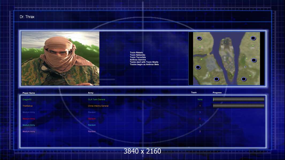Click the 'None' team value for DragonPz
The height and width of the screenshot is (160, 285).
(200, 99)
